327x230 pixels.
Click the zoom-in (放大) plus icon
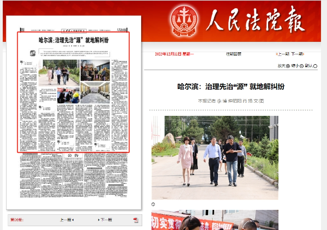click(288, 66)
